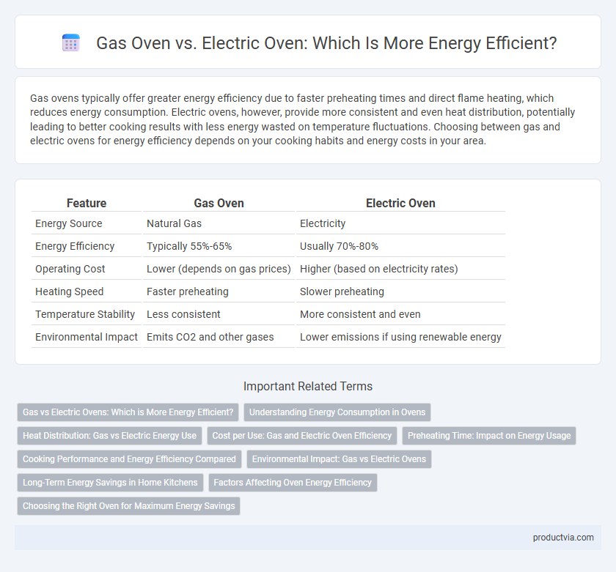Click the 'Slower preheating' cell
Image resolution: width=616 pixels, height=572 pixels.
pyautogui.click(x=342, y=291)
